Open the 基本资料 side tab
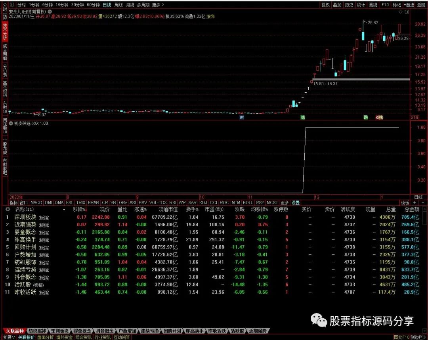Viewport: 428px width, 340px height. [x=5, y=89]
